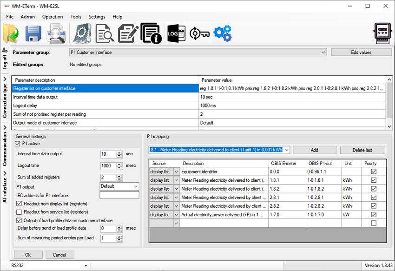395x271 pixels.
Task: Click the document info icon
Action: click(151, 33)
